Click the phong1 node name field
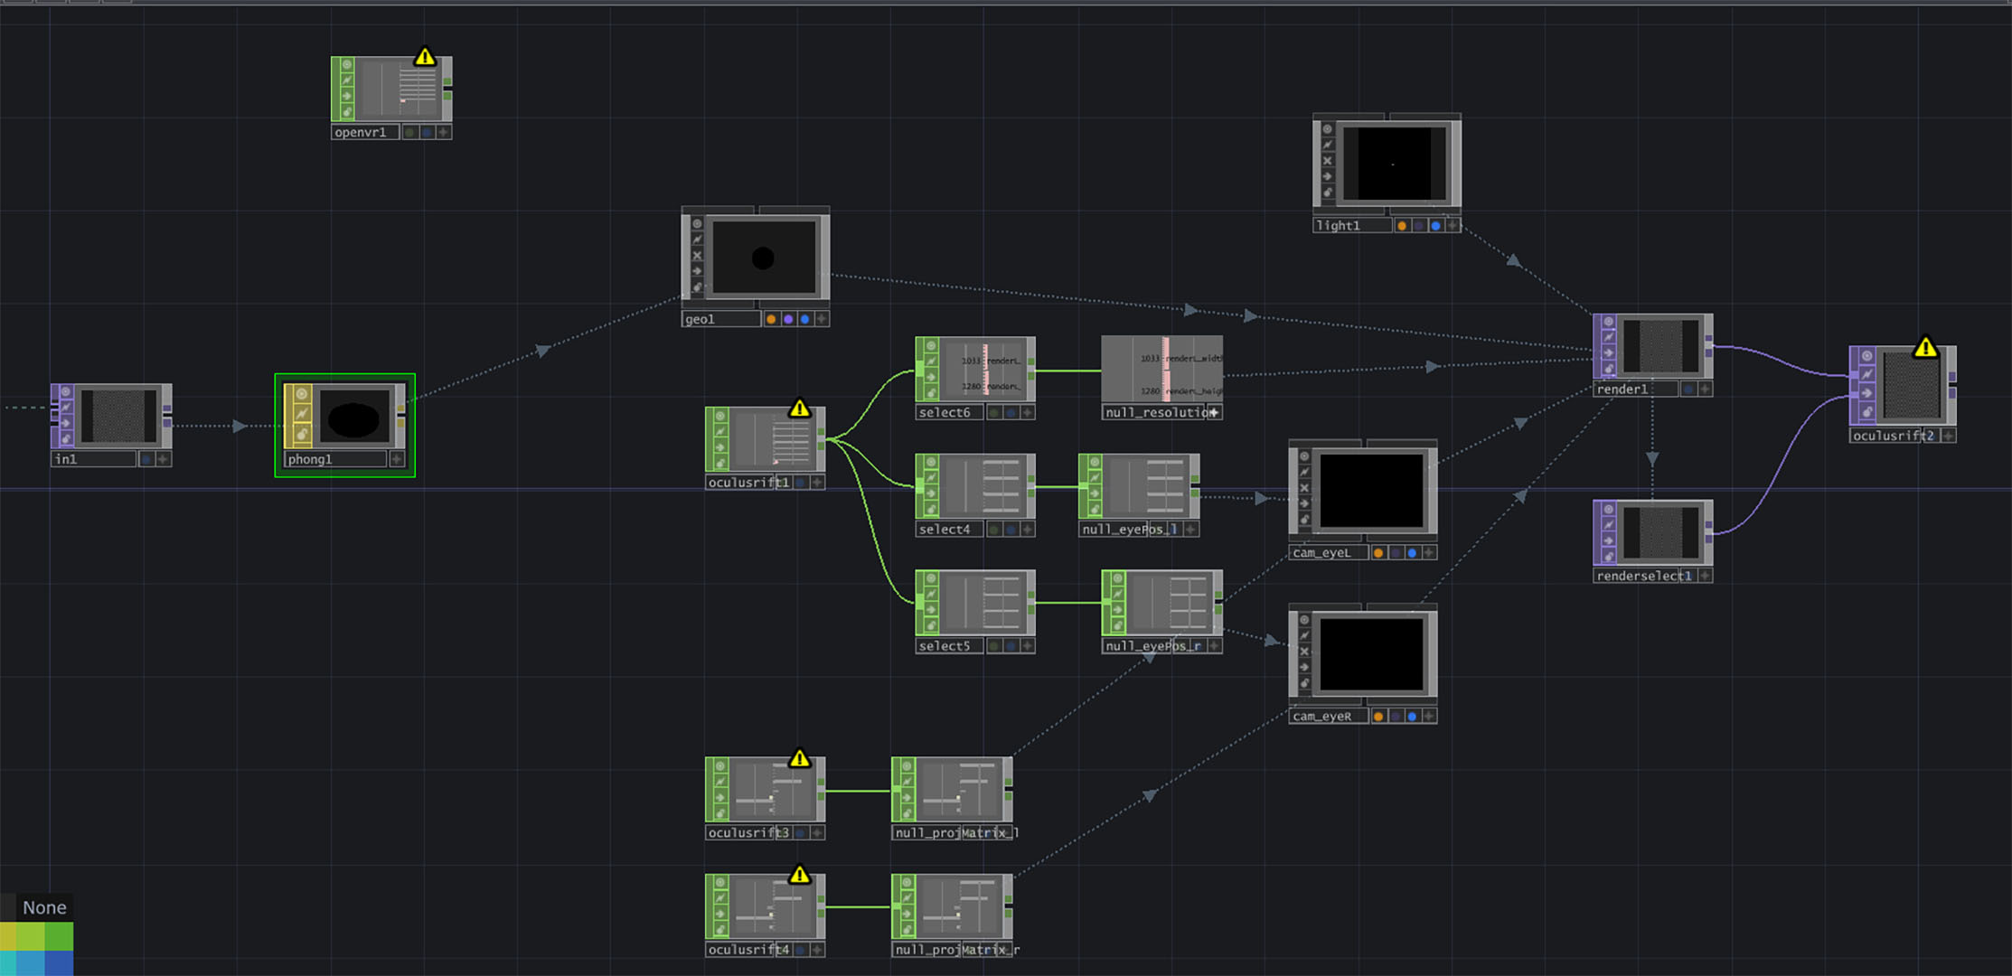The width and height of the screenshot is (2012, 976). coord(334,459)
